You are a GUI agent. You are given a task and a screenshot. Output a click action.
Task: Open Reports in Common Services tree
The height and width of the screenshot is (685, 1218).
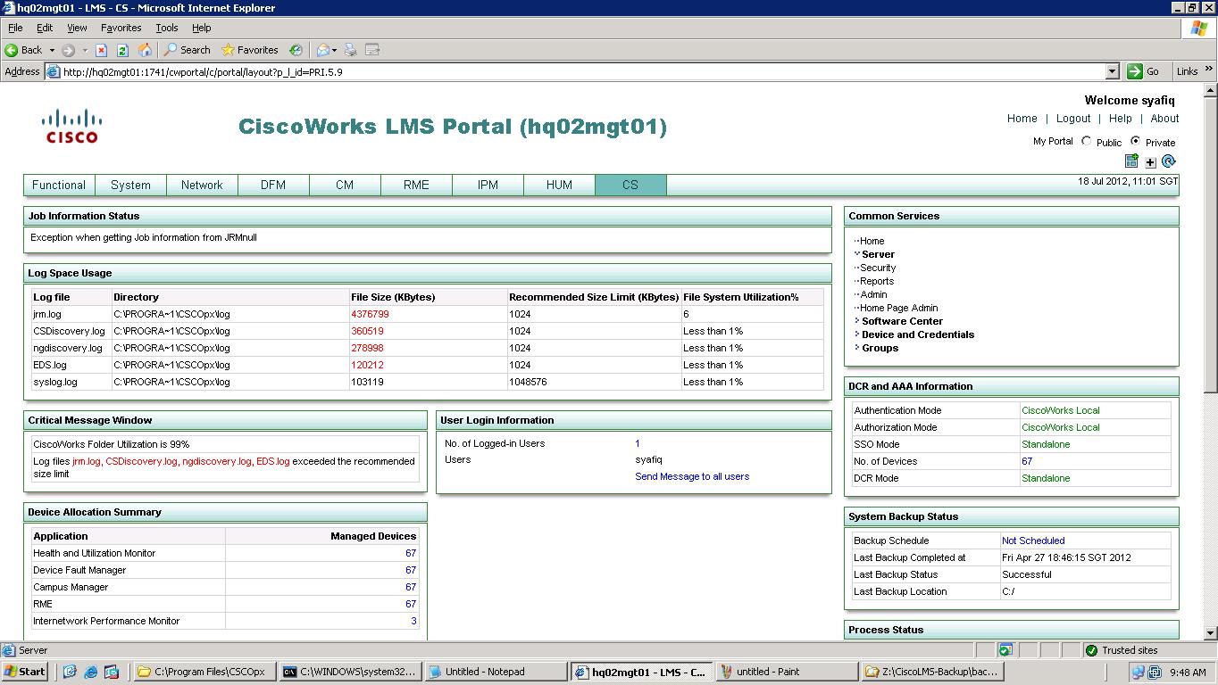pos(877,281)
